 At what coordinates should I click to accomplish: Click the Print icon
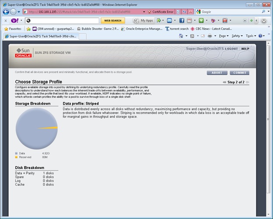[x=210, y=36]
